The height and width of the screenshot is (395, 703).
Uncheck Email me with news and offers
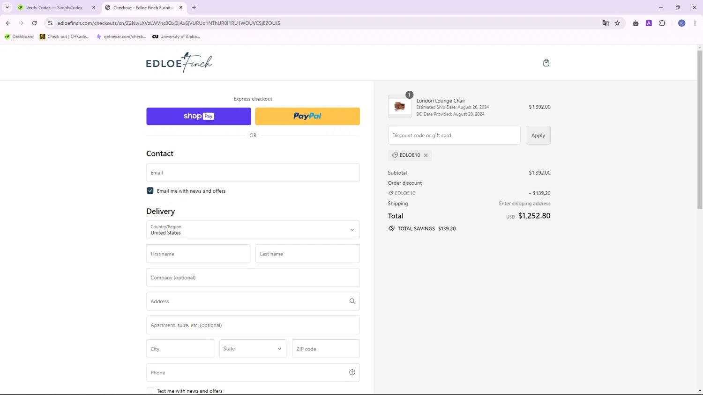(x=150, y=191)
